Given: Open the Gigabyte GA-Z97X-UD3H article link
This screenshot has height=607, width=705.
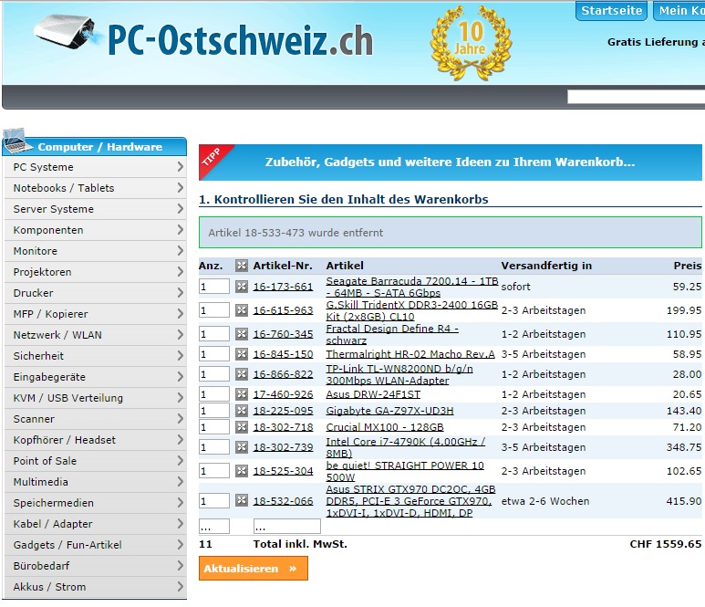Looking at the screenshot, I should (x=389, y=411).
